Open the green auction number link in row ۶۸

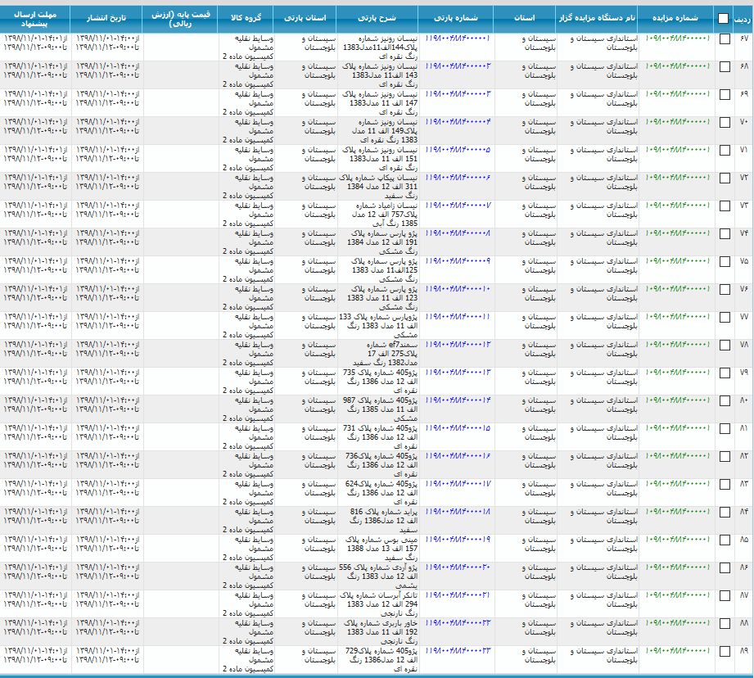pos(678,66)
